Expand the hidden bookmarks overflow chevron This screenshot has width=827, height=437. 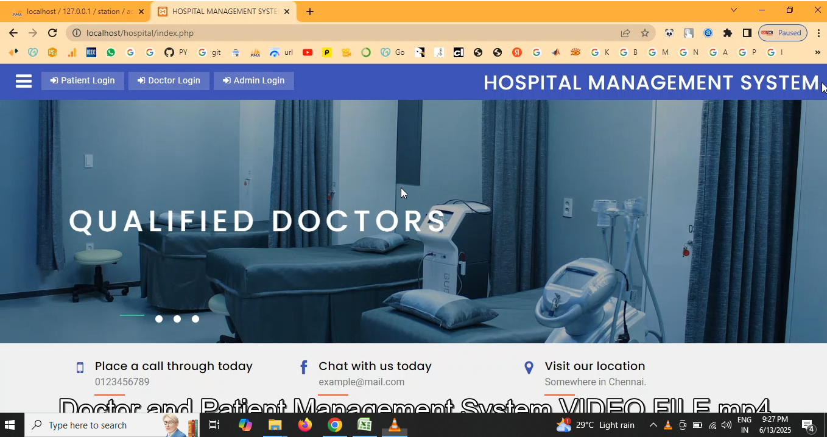point(817,52)
